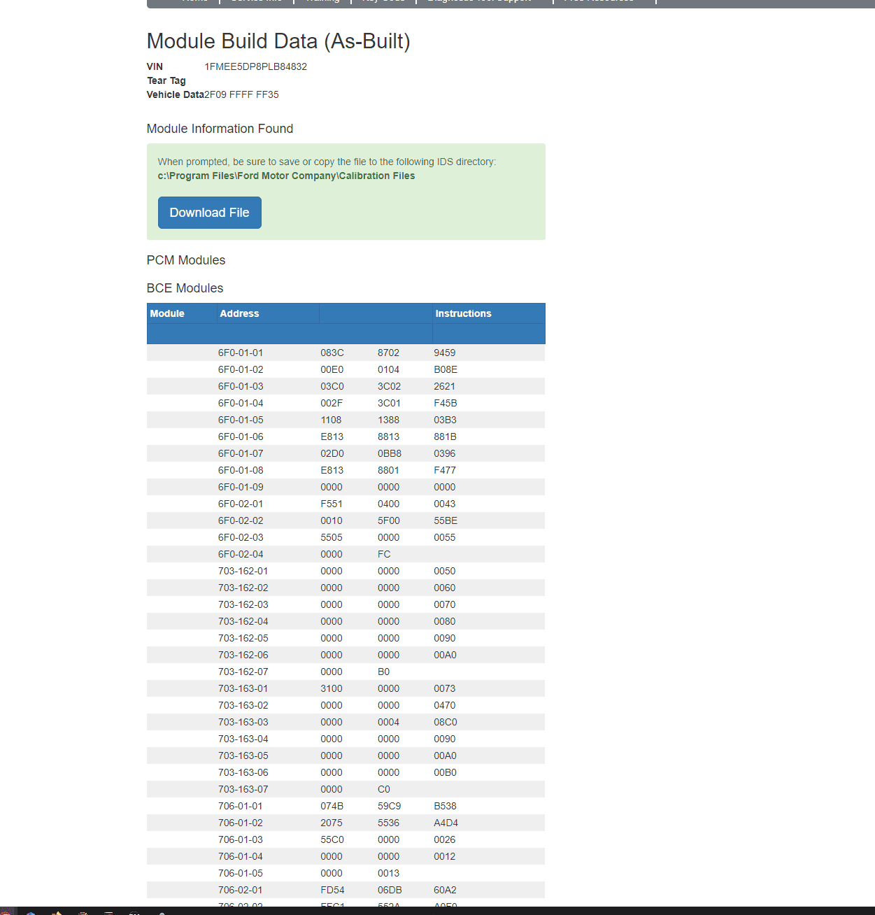
Task: Select value 083C in the first row
Action: 332,353
